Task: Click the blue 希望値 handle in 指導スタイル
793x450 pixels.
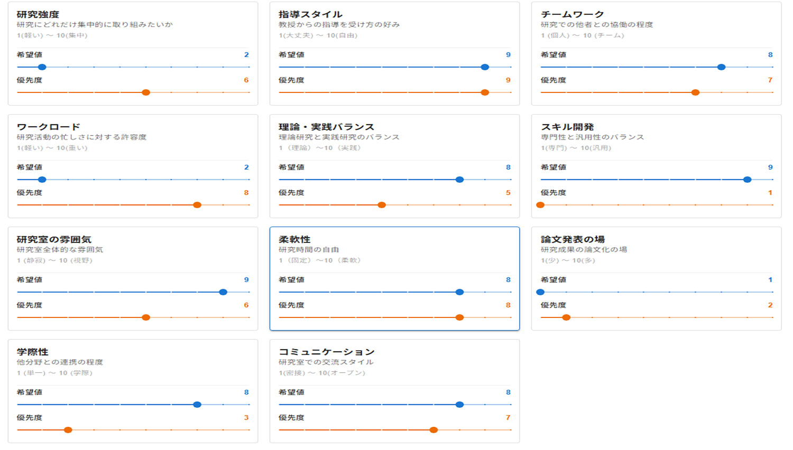Action: click(x=485, y=67)
